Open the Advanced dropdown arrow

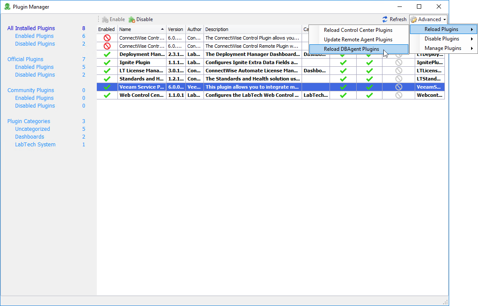point(444,19)
